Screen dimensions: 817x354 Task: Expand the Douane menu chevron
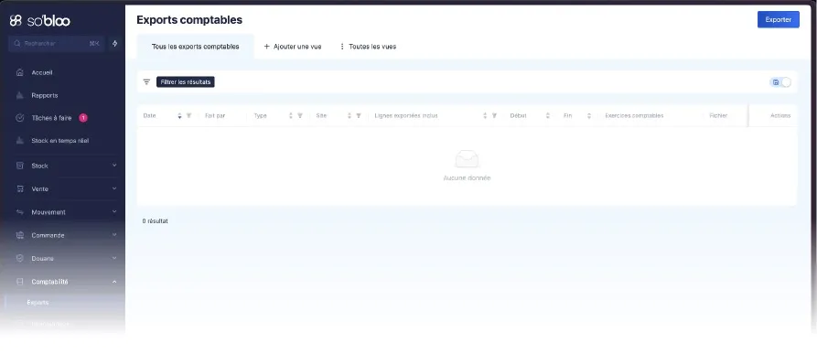114,258
